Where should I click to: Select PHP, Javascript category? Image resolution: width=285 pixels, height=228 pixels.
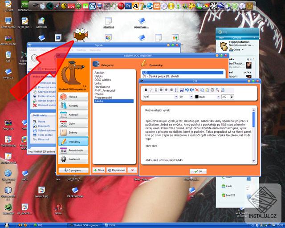[105, 90]
